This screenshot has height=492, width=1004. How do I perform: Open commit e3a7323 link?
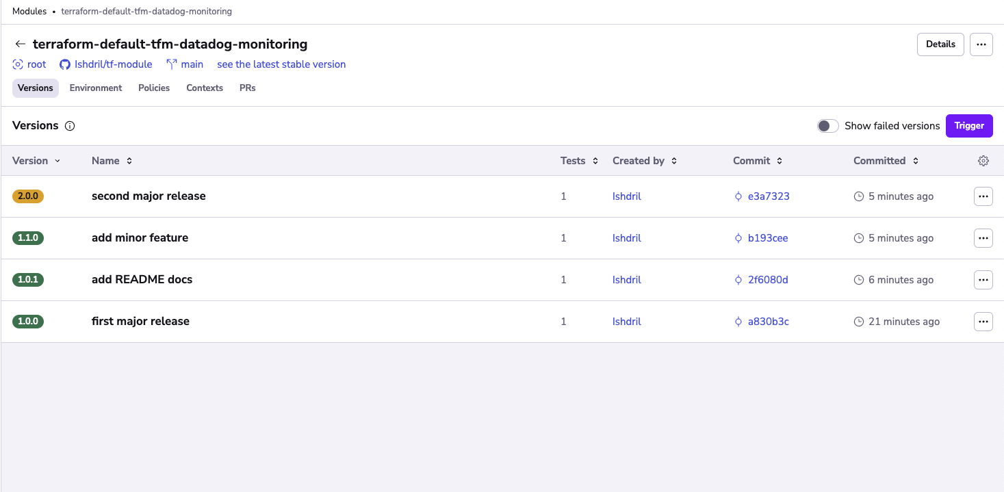point(768,196)
